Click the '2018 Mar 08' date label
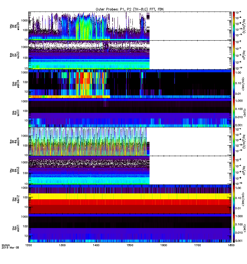This screenshot has height=264, width=247. pos(10,247)
